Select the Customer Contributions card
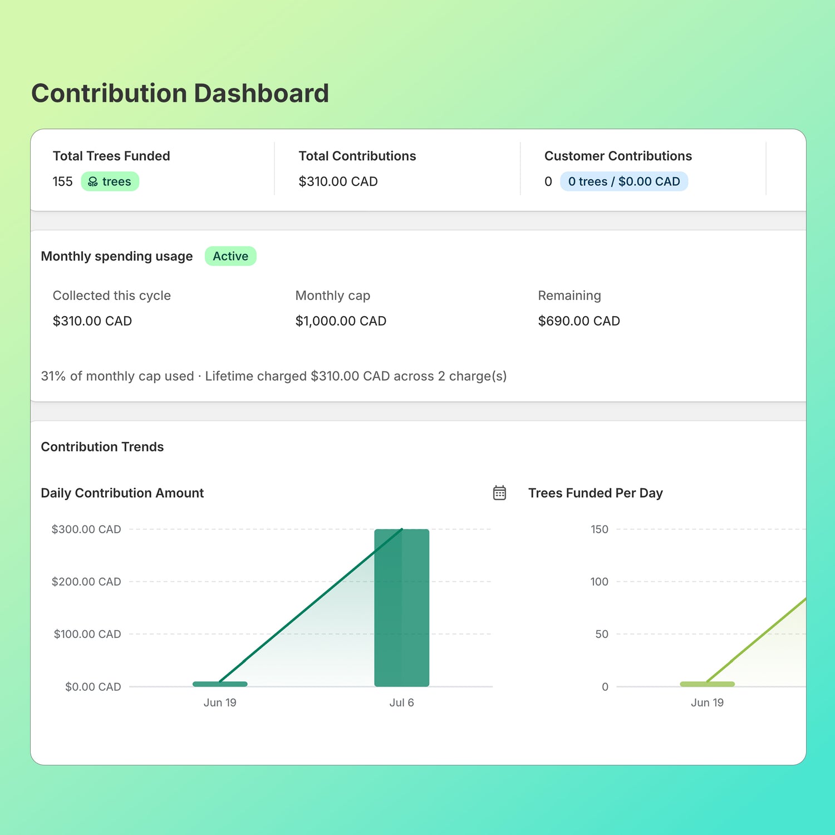Screen dimensions: 835x835 point(643,169)
